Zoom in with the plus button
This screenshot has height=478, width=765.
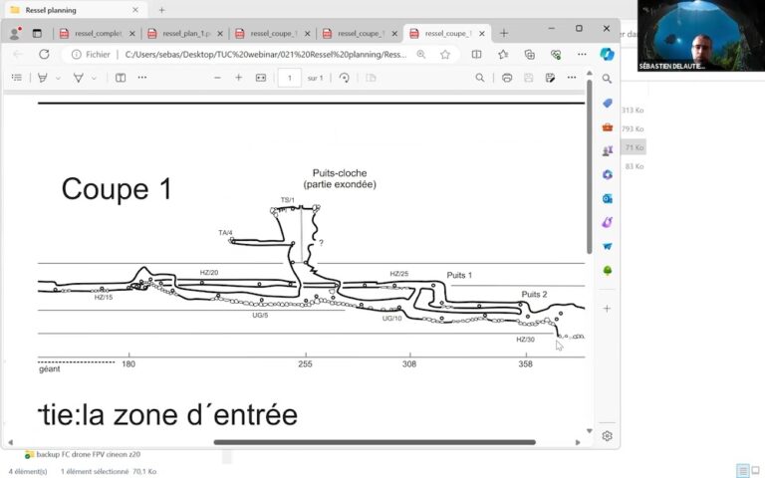[x=239, y=78]
